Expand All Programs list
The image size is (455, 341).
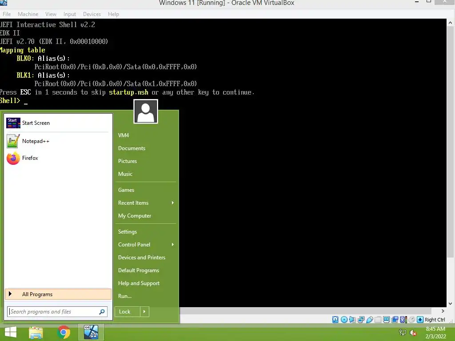coord(58,294)
